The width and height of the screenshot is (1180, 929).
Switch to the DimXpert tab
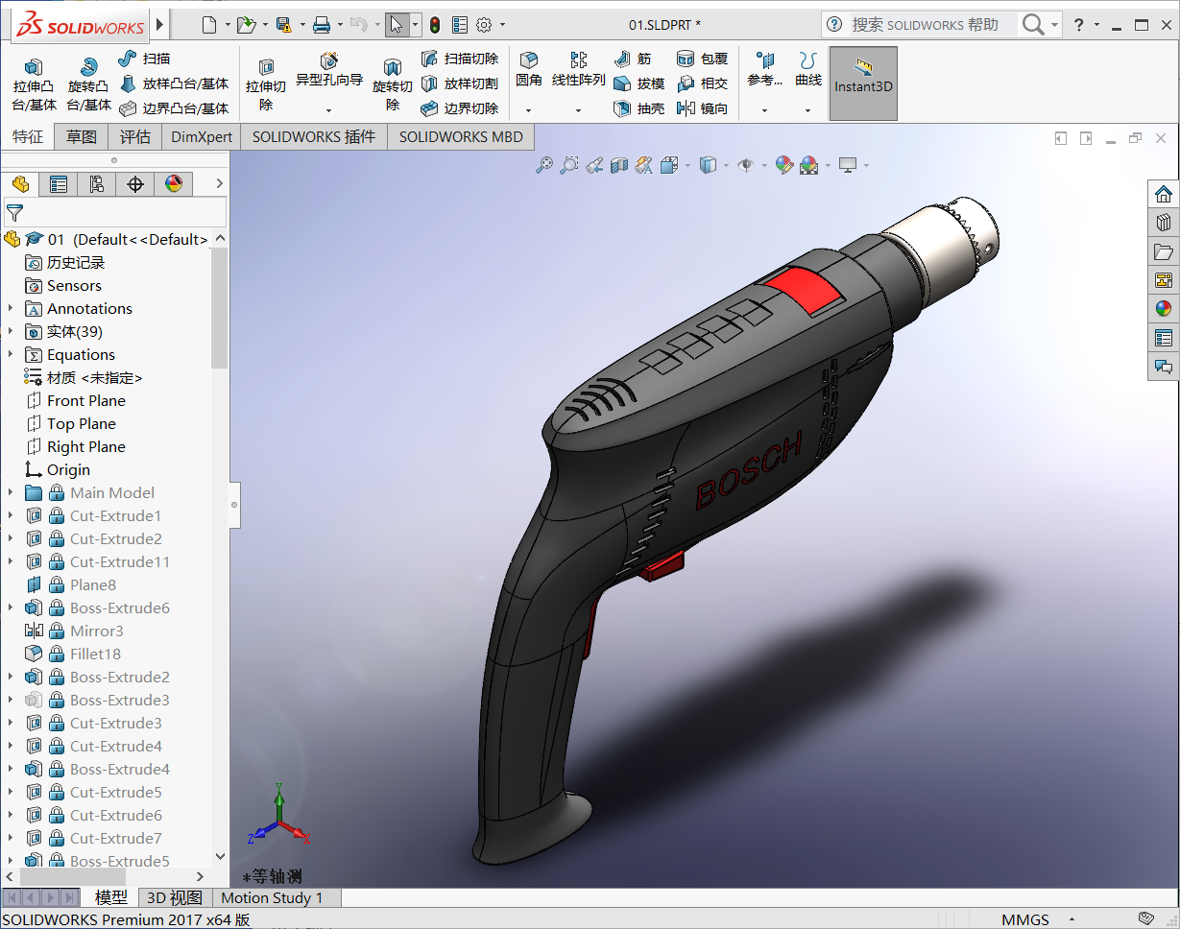[202, 136]
